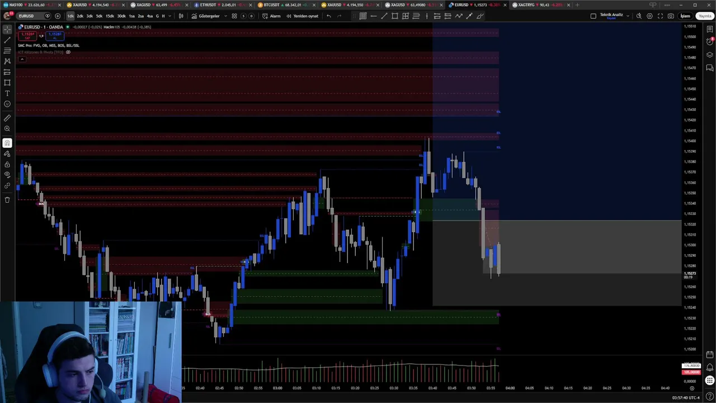Image resolution: width=716 pixels, height=403 pixels.
Task: Take a chart snapshot with camera icon
Action: (x=671, y=16)
